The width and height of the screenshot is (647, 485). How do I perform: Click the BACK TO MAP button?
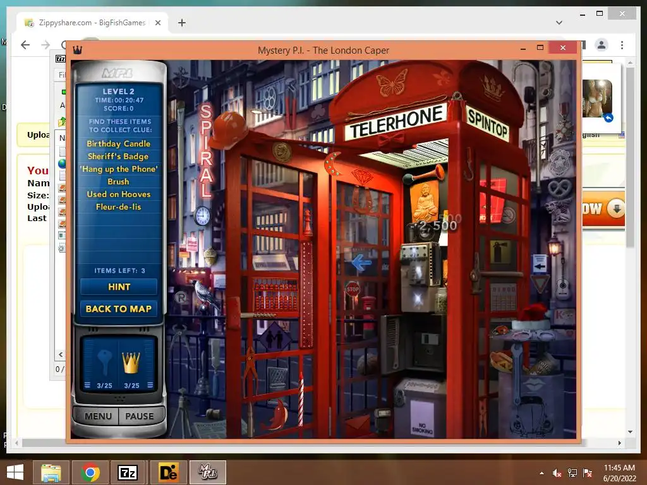coord(119,309)
